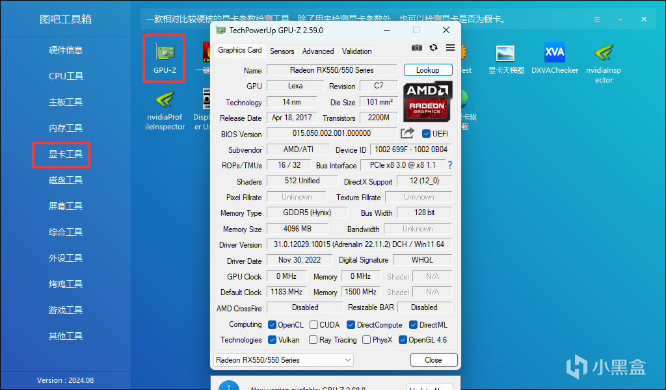
Task: Switch to the Validation tab
Action: (357, 51)
